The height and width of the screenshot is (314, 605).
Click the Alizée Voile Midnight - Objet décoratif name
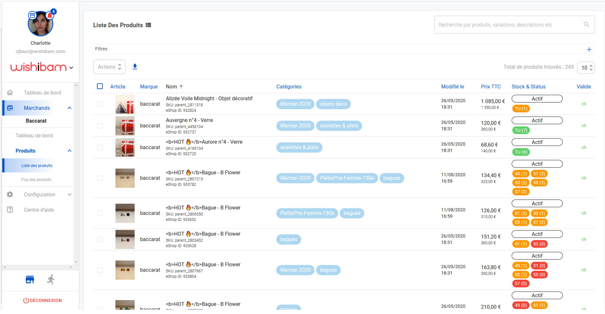[x=209, y=98]
